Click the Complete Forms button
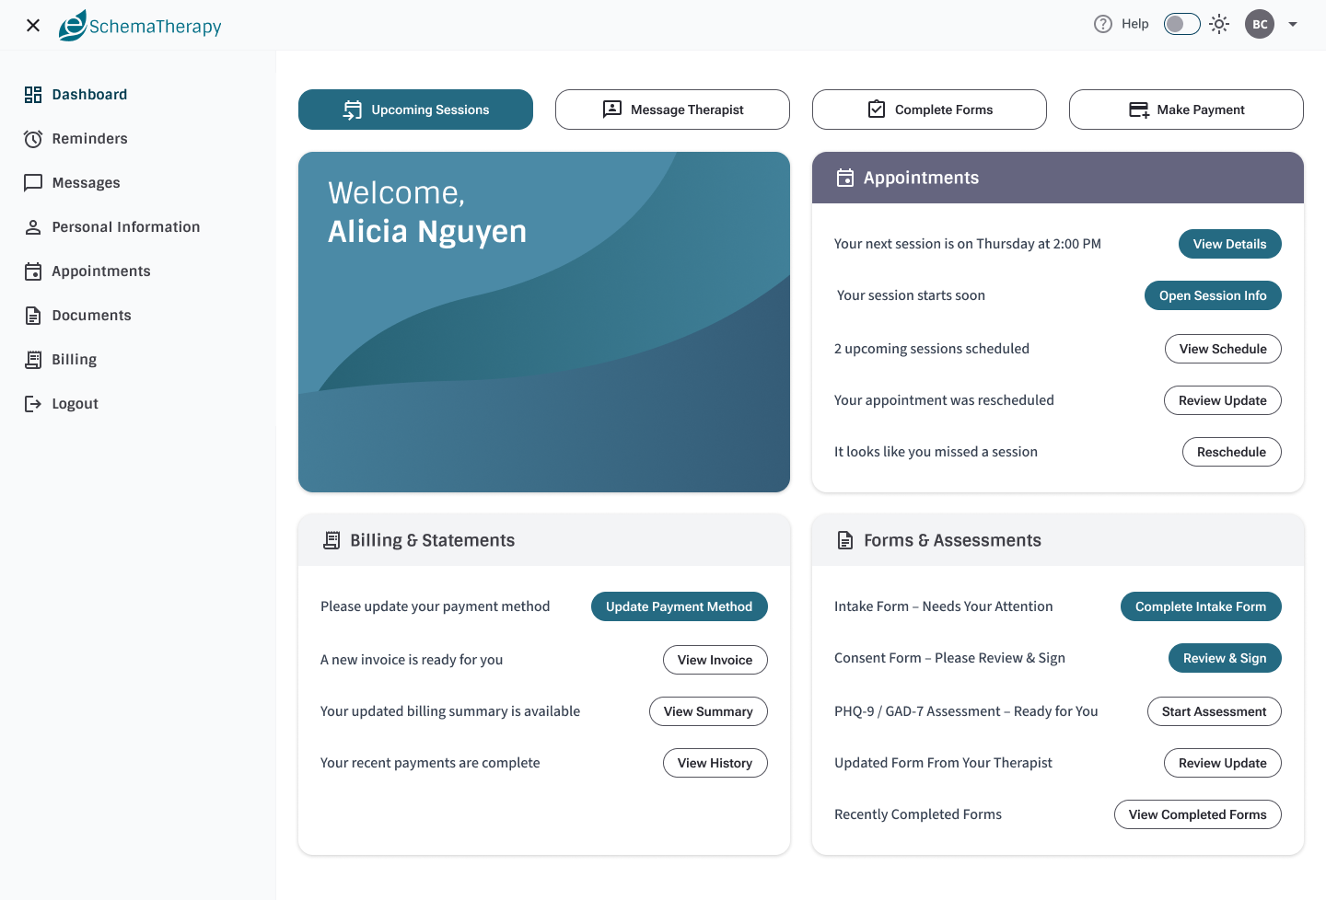This screenshot has height=900, width=1326. tap(929, 110)
